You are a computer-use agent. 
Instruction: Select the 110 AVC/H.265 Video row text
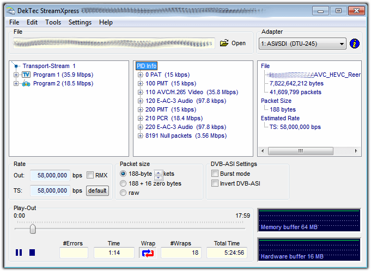(192, 92)
